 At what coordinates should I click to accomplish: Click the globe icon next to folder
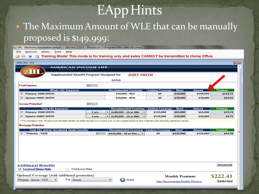(x=23, y=56)
